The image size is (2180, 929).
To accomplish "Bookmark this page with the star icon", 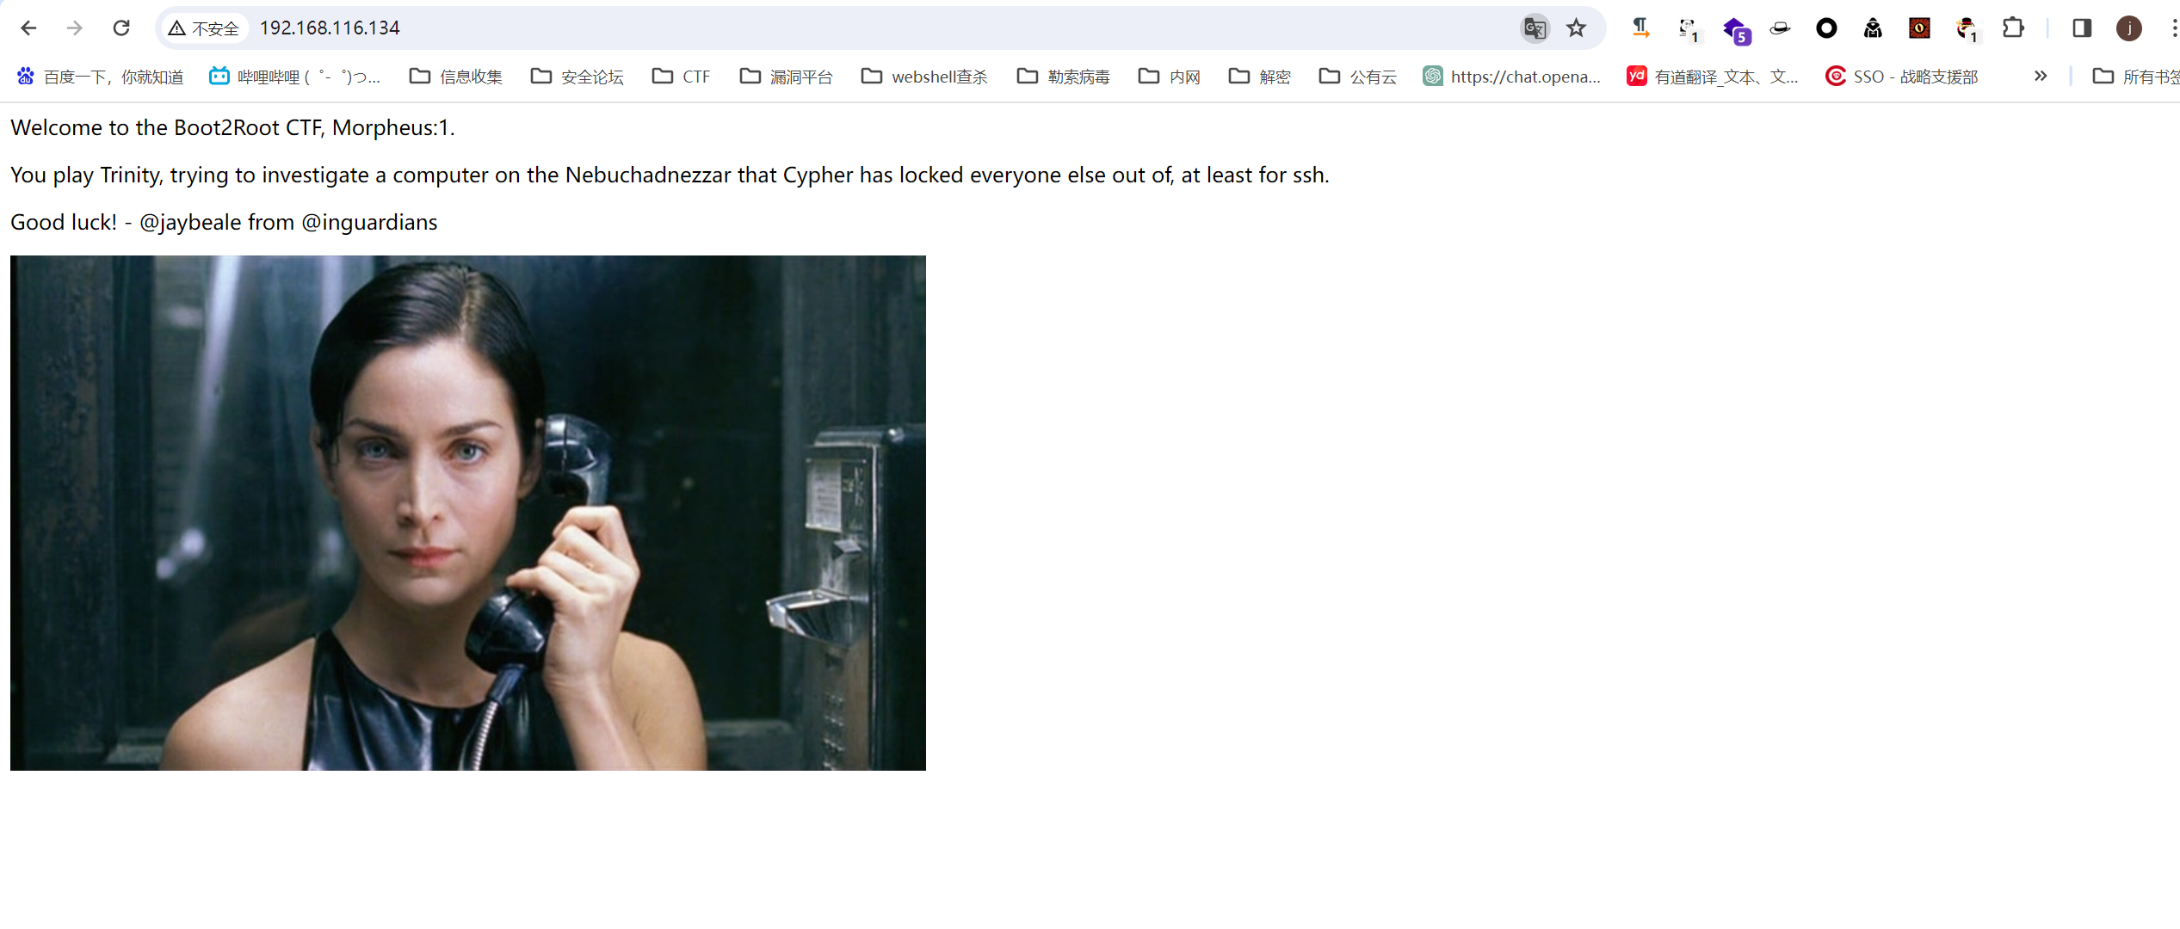I will pos(1576,28).
